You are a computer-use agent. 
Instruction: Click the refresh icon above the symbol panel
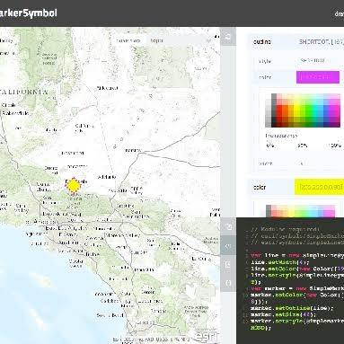click(228, 37)
